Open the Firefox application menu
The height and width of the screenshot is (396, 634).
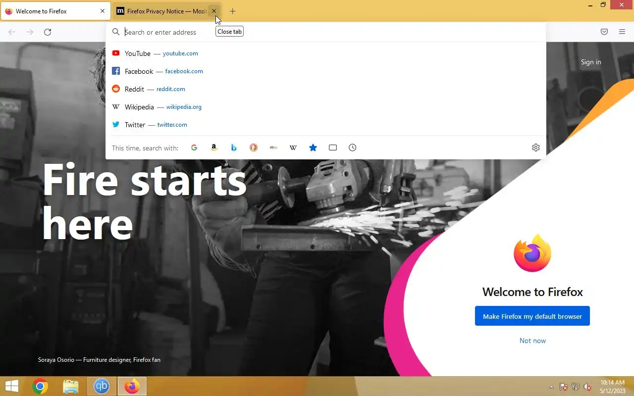(622, 32)
